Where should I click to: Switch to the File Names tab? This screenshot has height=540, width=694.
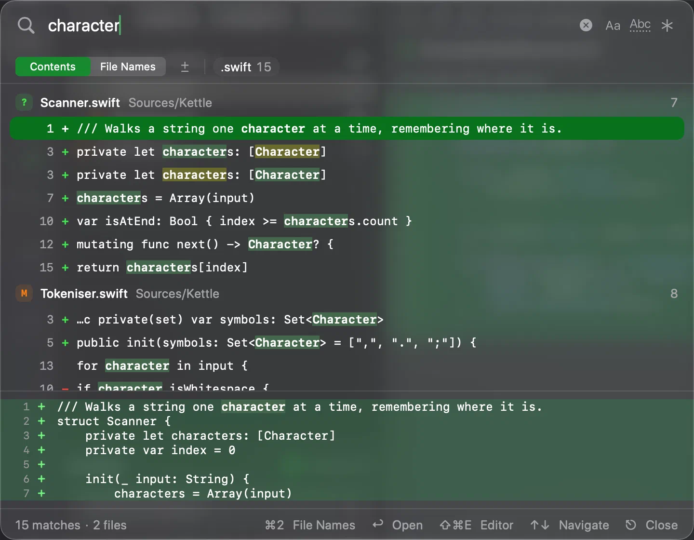pyautogui.click(x=128, y=67)
